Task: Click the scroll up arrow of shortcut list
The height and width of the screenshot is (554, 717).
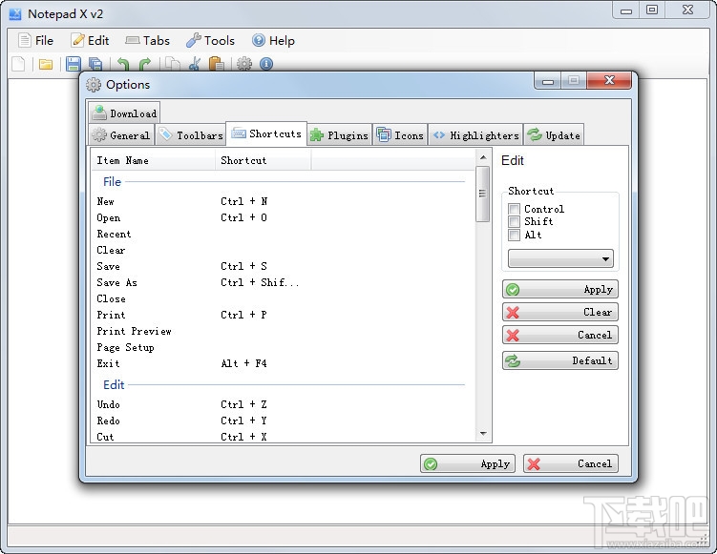Action: [x=483, y=157]
